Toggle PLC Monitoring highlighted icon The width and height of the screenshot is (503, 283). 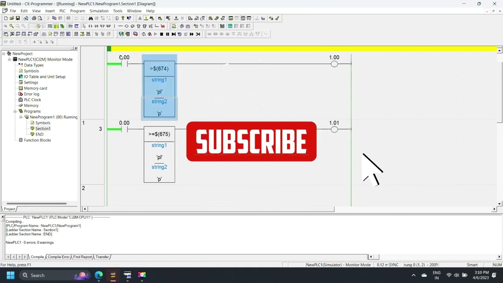(146, 18)
